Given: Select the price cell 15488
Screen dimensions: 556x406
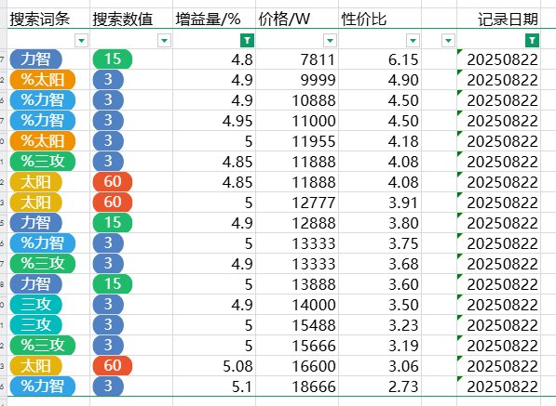Looking at the screenshot, I should tap(297, 325).
